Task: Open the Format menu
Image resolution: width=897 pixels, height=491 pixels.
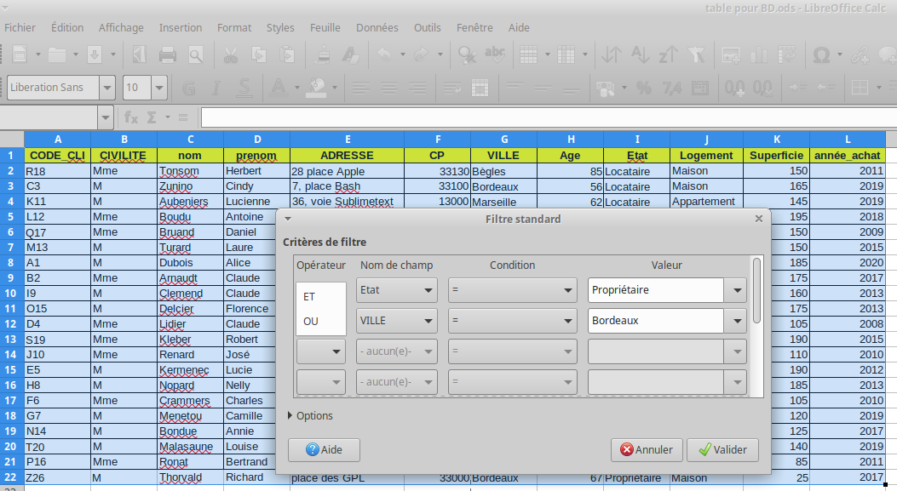Action: coord(234,27)
